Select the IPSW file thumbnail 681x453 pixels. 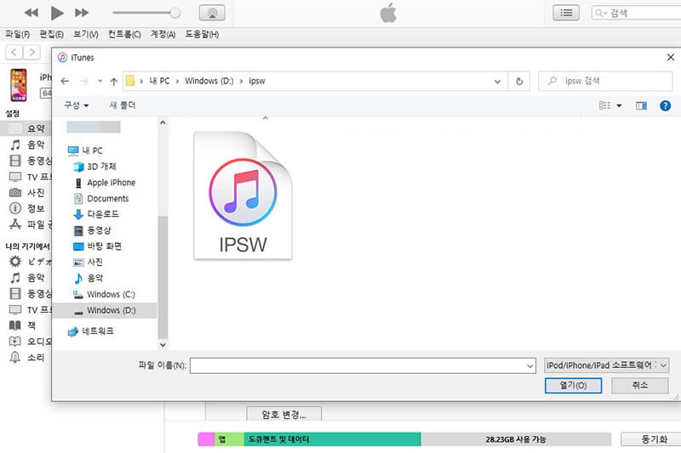[x=243, y=195]
